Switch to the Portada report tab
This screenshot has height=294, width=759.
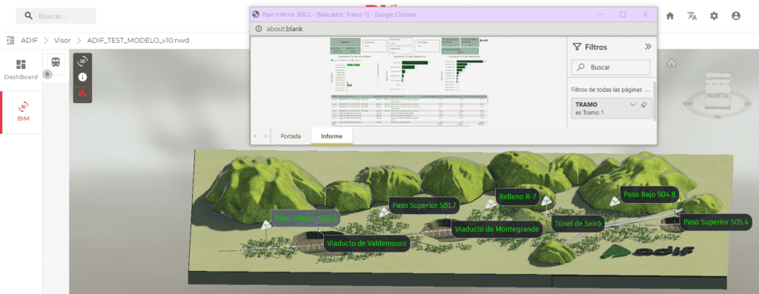291,136
